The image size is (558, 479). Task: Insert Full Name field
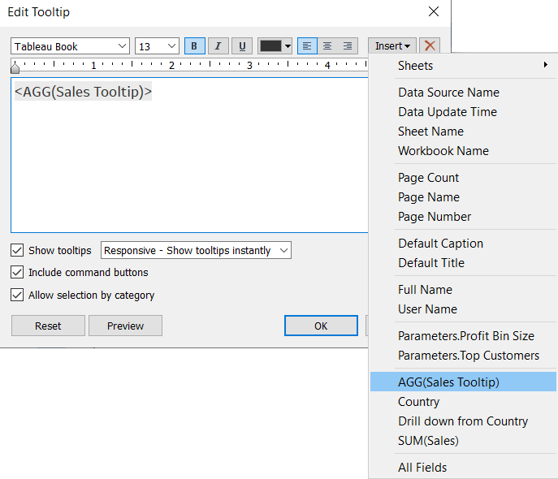(463, 290)
